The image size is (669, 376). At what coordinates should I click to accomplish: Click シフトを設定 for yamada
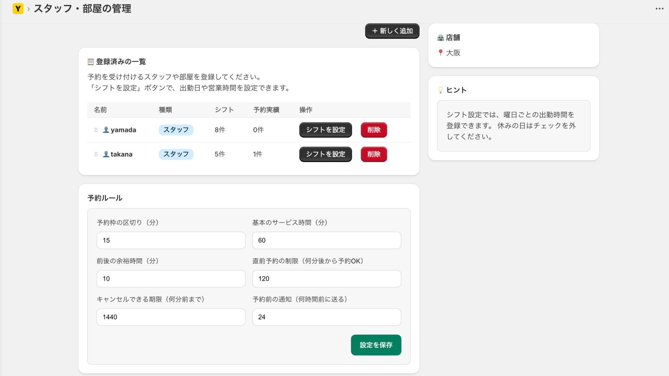point(325,130)
